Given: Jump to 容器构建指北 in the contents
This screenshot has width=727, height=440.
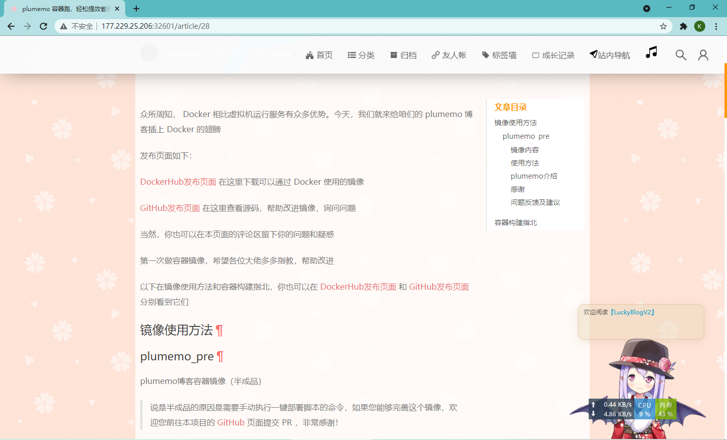Looking at the screenshot, I should tap(515, 223).
